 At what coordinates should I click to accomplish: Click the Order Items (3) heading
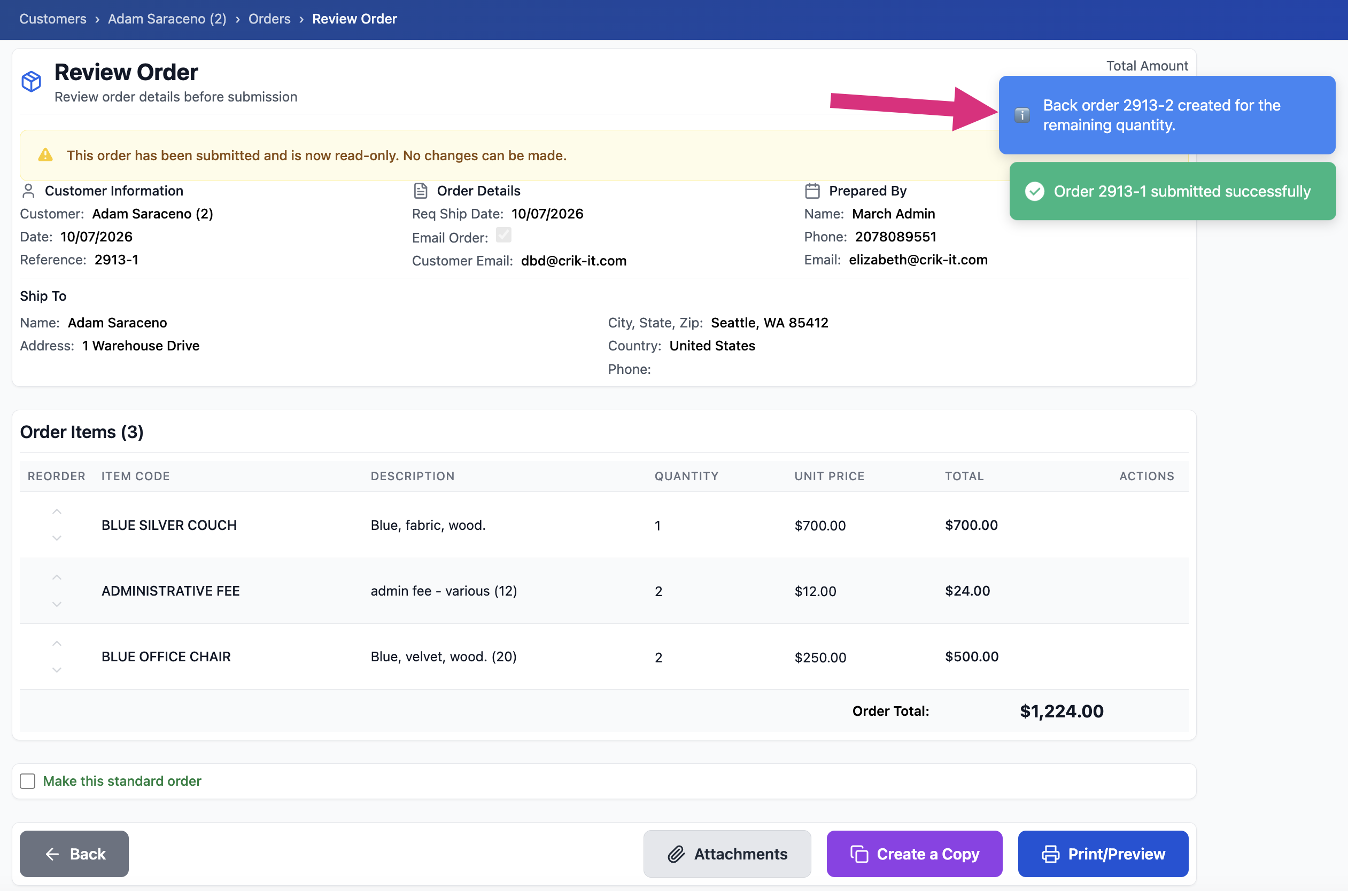point(82,432)
